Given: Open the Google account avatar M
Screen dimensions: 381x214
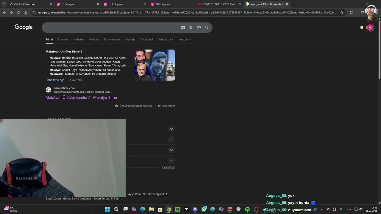Looking at the screenshot, I should coord(370,28).
